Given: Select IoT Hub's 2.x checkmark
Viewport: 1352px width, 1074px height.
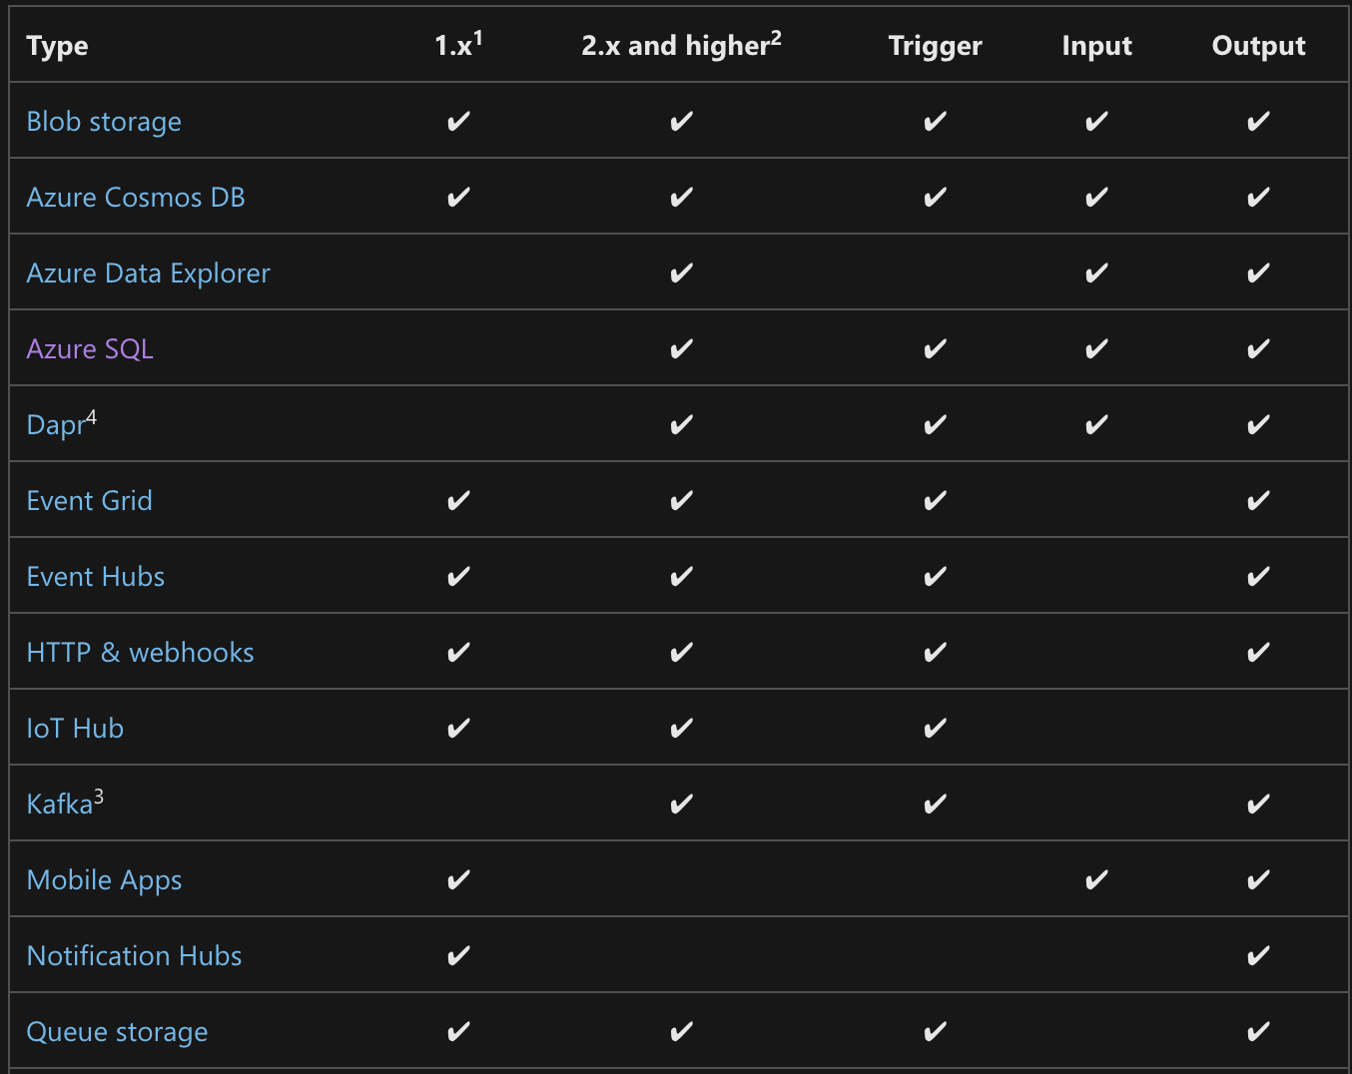Looking at the screenshot, I should click(x=682, y=729).
